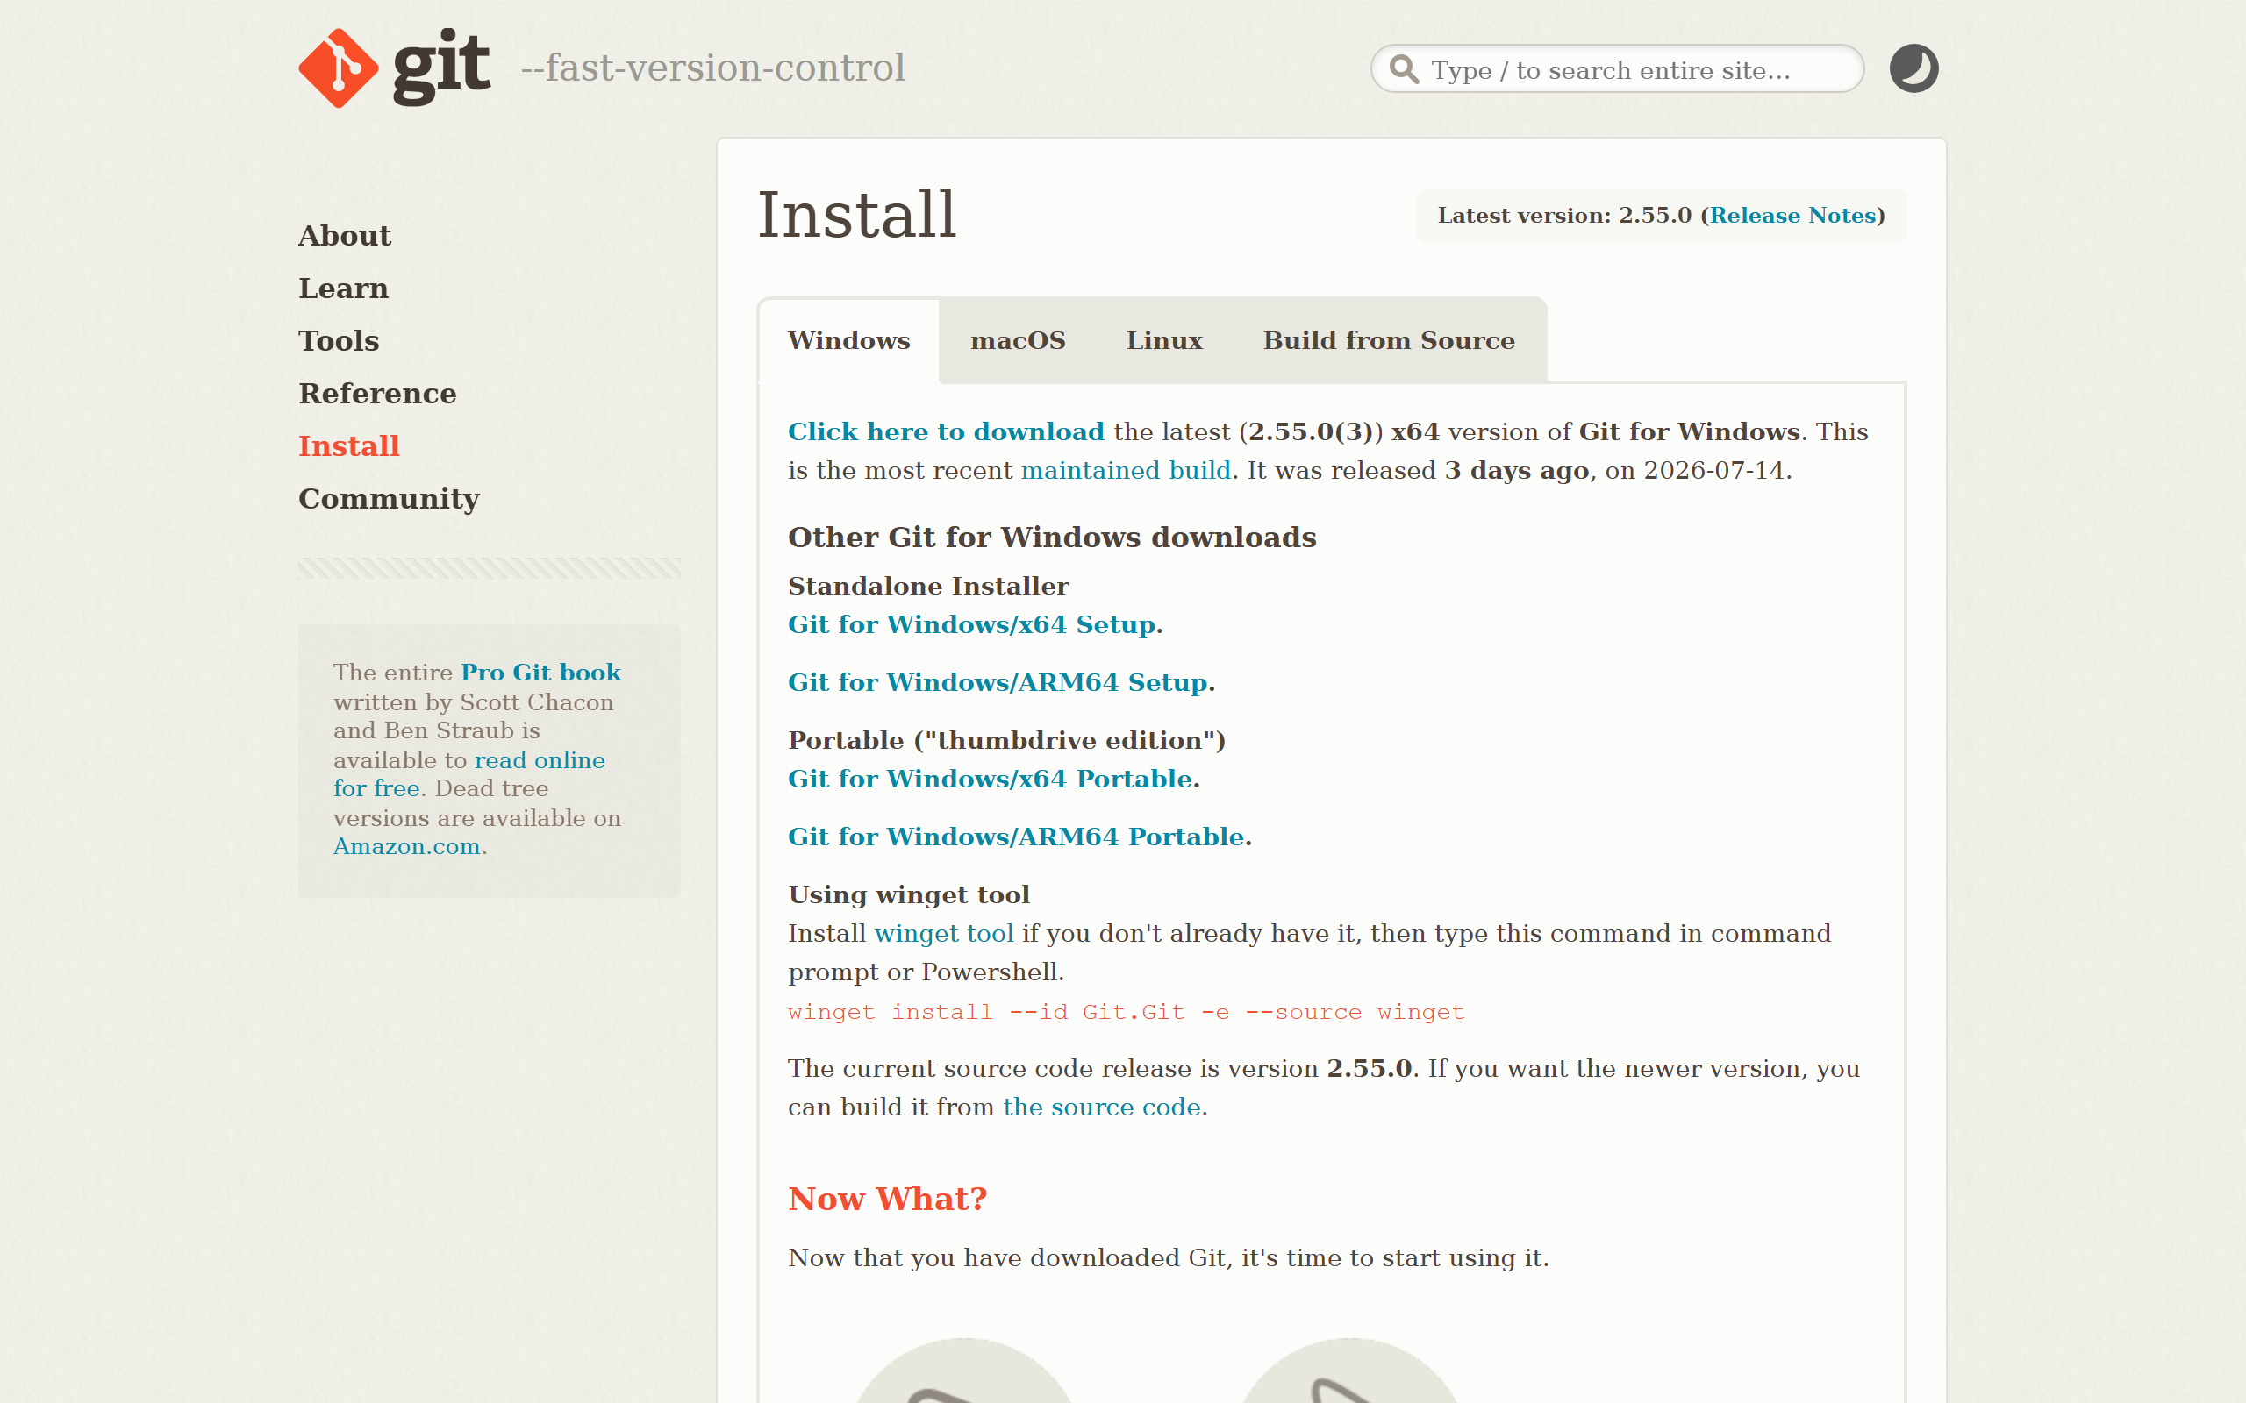Image resolution: width=2246 pixels, height=1403 pixels.
Task: Download Git for Windows/ARM64 Setup
Action: [x=998, y=682]
